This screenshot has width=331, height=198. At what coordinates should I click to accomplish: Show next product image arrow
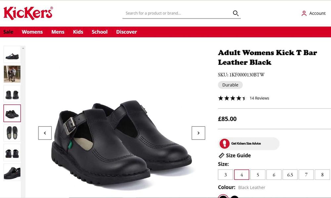pos(198,133)
